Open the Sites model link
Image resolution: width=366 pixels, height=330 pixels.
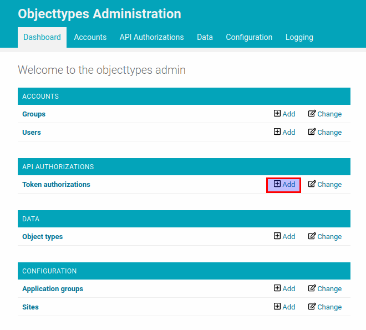30,307
